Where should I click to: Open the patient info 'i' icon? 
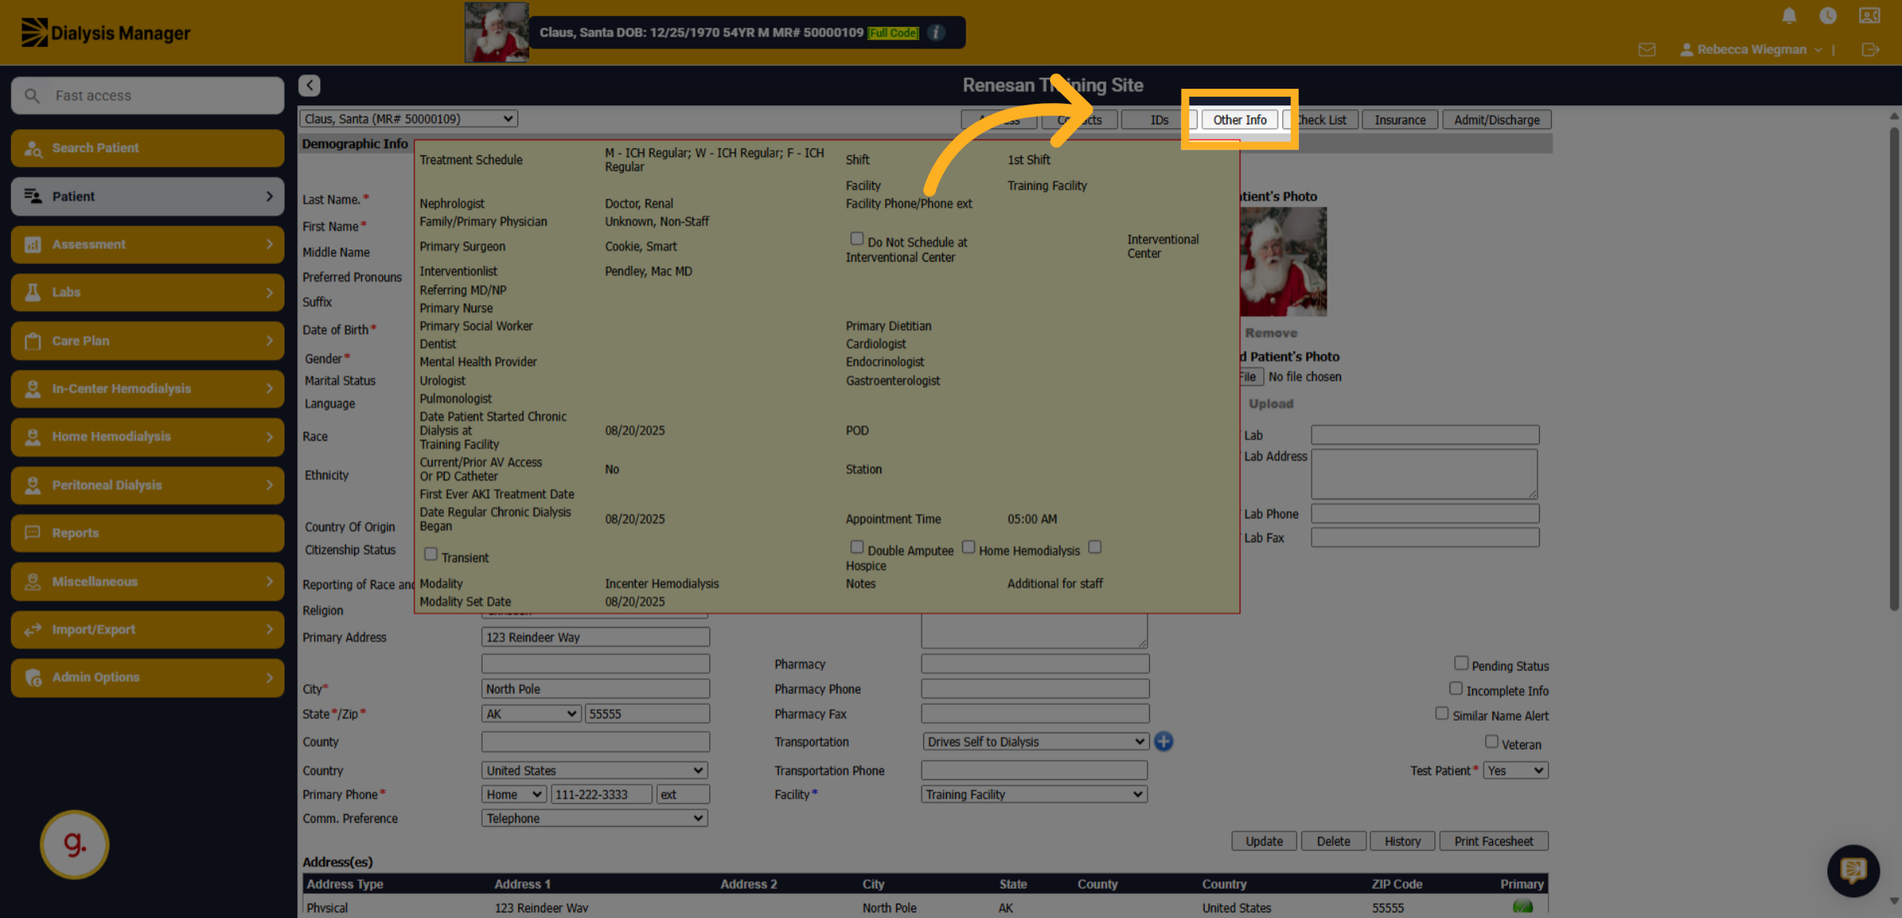pyautogui.click(x=936, y=32)
